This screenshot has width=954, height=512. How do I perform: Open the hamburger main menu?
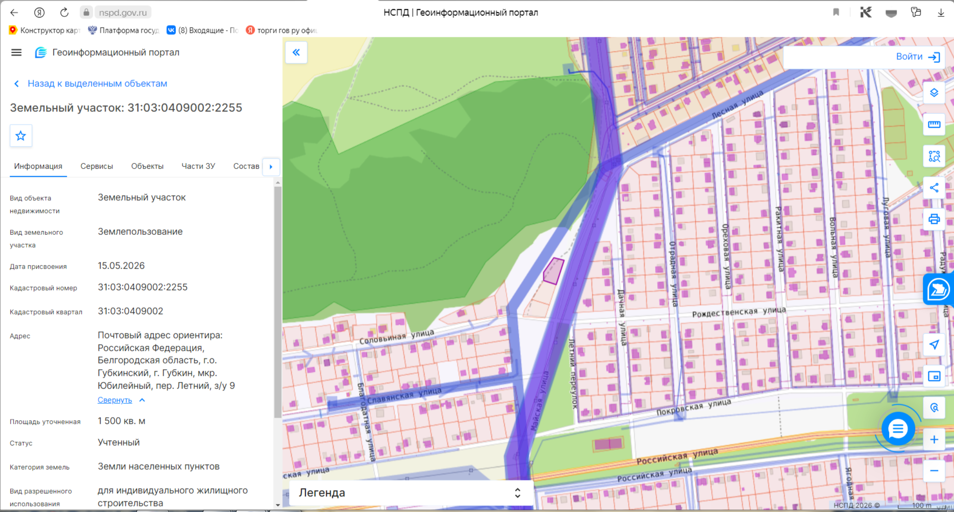point(16,53)
